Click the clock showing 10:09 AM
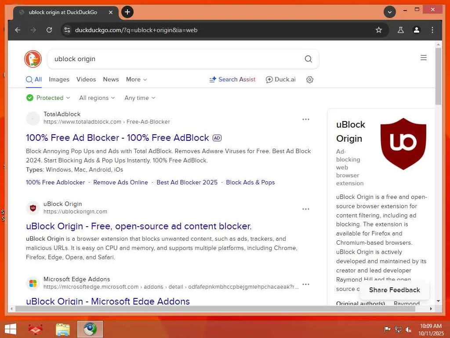The width and height of the screenshot is (450, 338). click(431, 326)
